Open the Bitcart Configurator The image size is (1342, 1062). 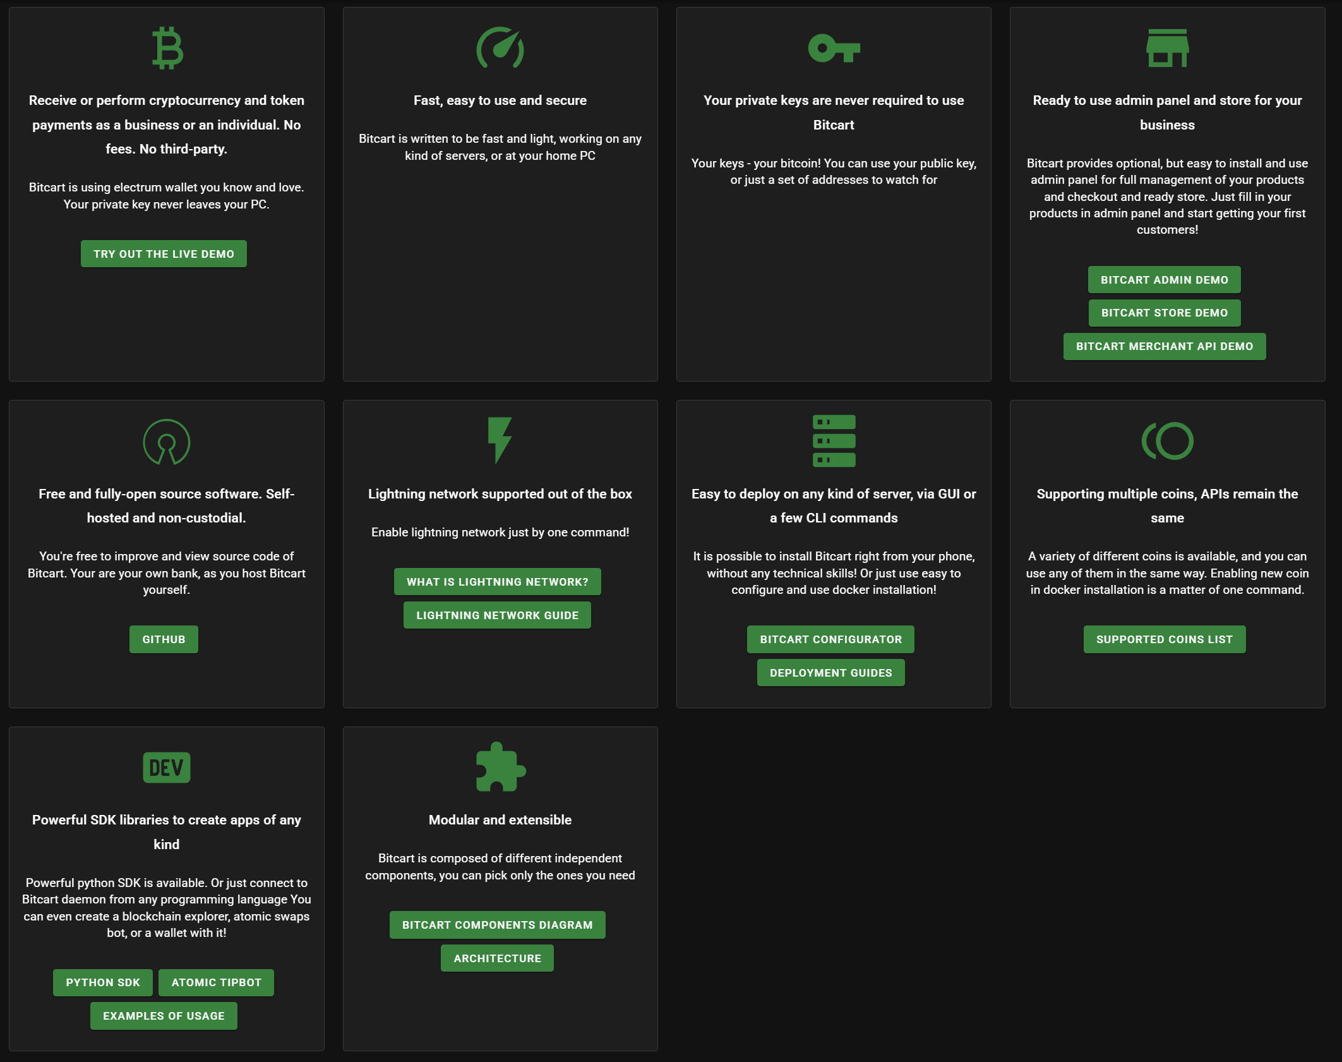tap(830, 639)
